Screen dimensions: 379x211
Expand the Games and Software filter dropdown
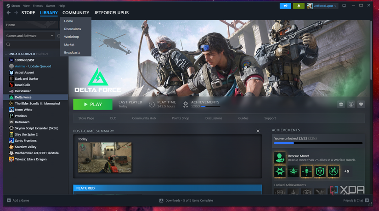29,36
